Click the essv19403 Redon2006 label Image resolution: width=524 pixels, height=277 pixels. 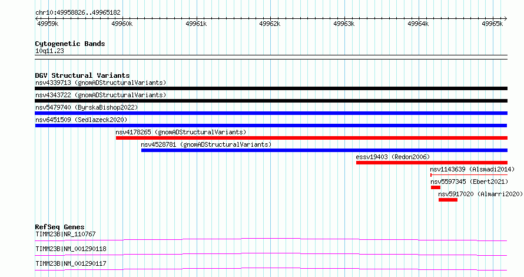coord(393,157)
